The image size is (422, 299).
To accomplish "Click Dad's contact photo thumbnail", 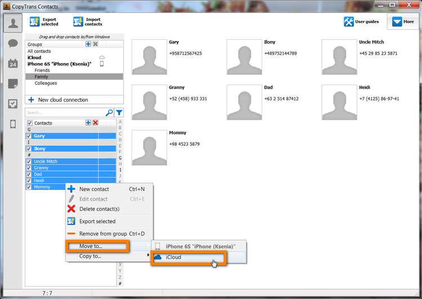I will point(244,102).
